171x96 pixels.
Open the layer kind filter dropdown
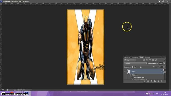point(130,60)
